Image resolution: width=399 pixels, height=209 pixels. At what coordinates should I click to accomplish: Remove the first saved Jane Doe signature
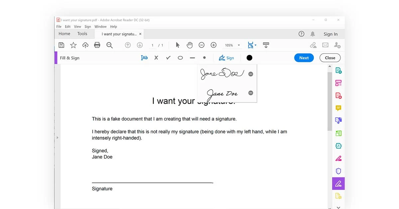pyautogui.click(x=250, y=74)
